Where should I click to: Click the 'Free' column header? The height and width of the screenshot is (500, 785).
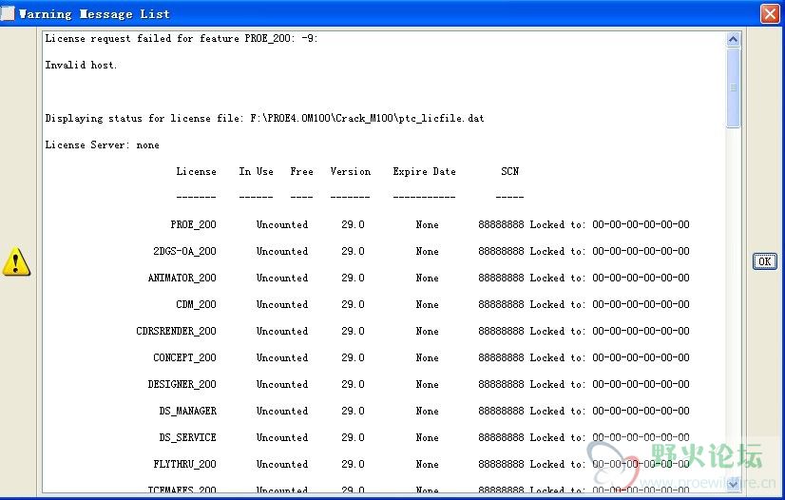(x=301, y=172)
